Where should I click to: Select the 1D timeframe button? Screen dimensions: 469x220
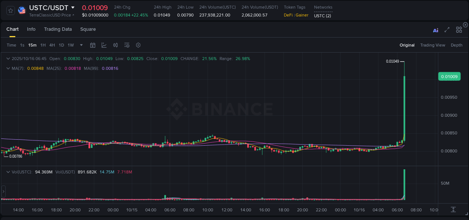coord(61,45)
